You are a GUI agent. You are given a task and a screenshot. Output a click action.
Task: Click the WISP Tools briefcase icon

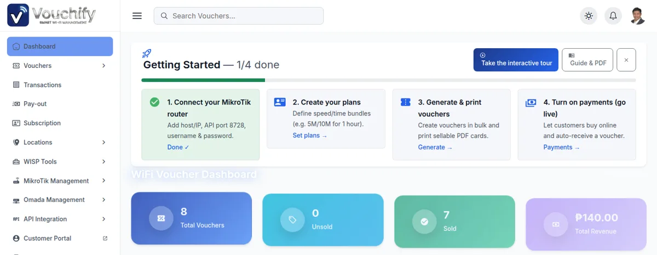pyautogui.click(x=16, y=161)
